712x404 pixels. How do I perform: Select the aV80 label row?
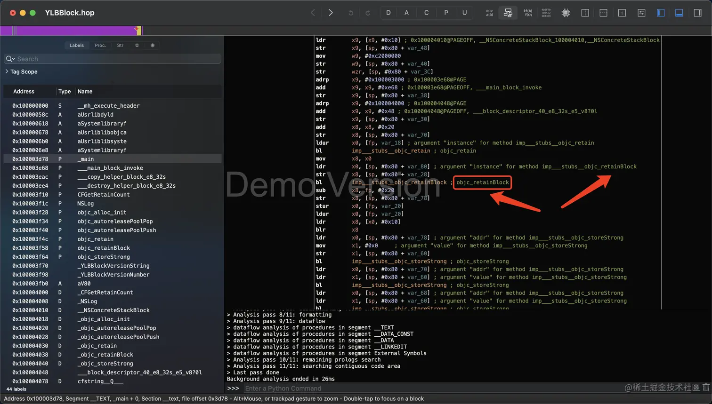point(113,284)
